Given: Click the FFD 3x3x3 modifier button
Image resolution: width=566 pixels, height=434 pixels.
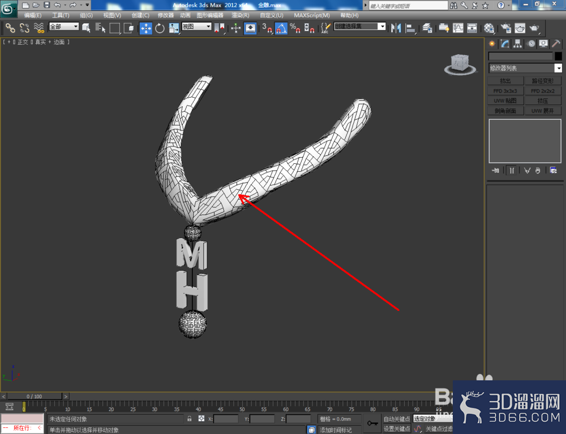Looking at the screenshot, I should click(x=505, y=91).
